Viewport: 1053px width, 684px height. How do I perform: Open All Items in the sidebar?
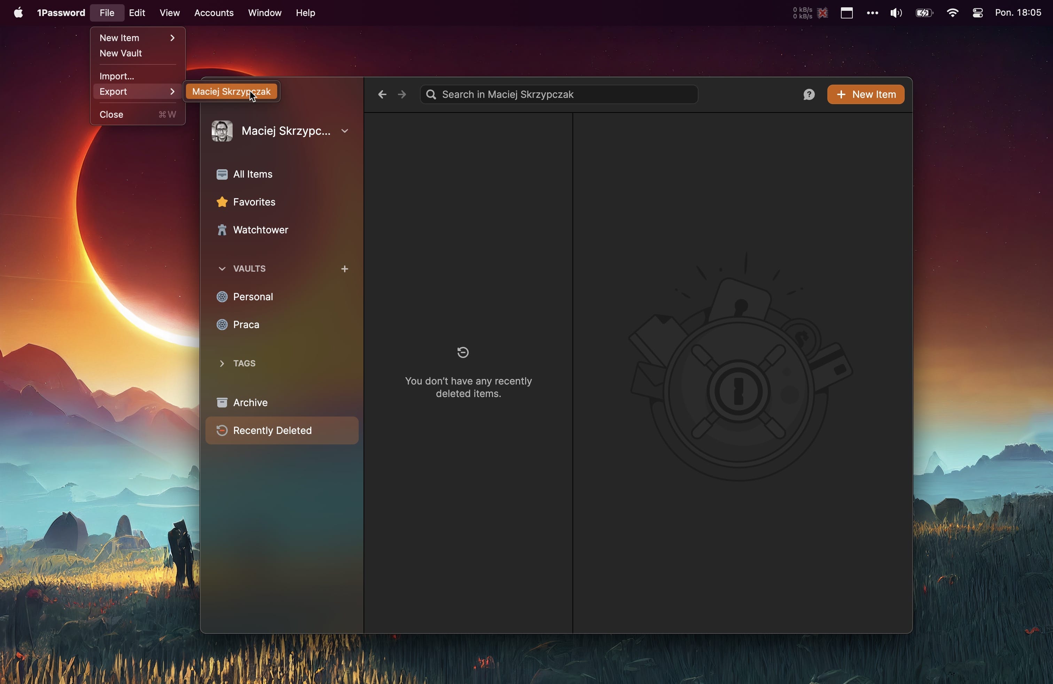pyautogui.click(x=282, y=175)
